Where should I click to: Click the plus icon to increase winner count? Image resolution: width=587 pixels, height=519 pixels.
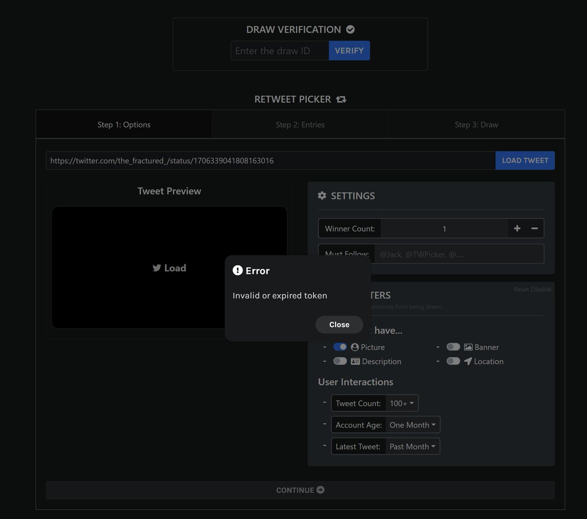tap(517, 229)
